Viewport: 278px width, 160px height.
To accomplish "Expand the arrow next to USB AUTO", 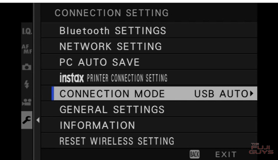I will click(x=252, y=93).
